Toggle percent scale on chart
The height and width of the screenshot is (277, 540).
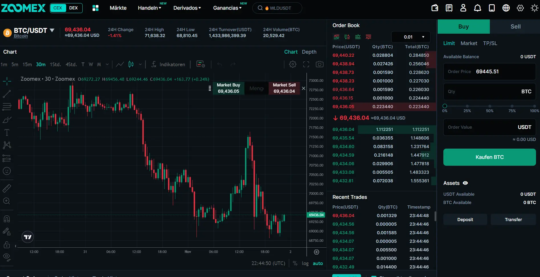pos(295,263)
